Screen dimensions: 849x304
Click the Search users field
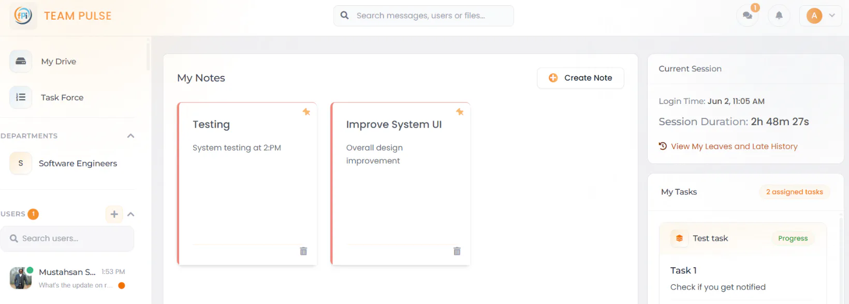[67, 238]
